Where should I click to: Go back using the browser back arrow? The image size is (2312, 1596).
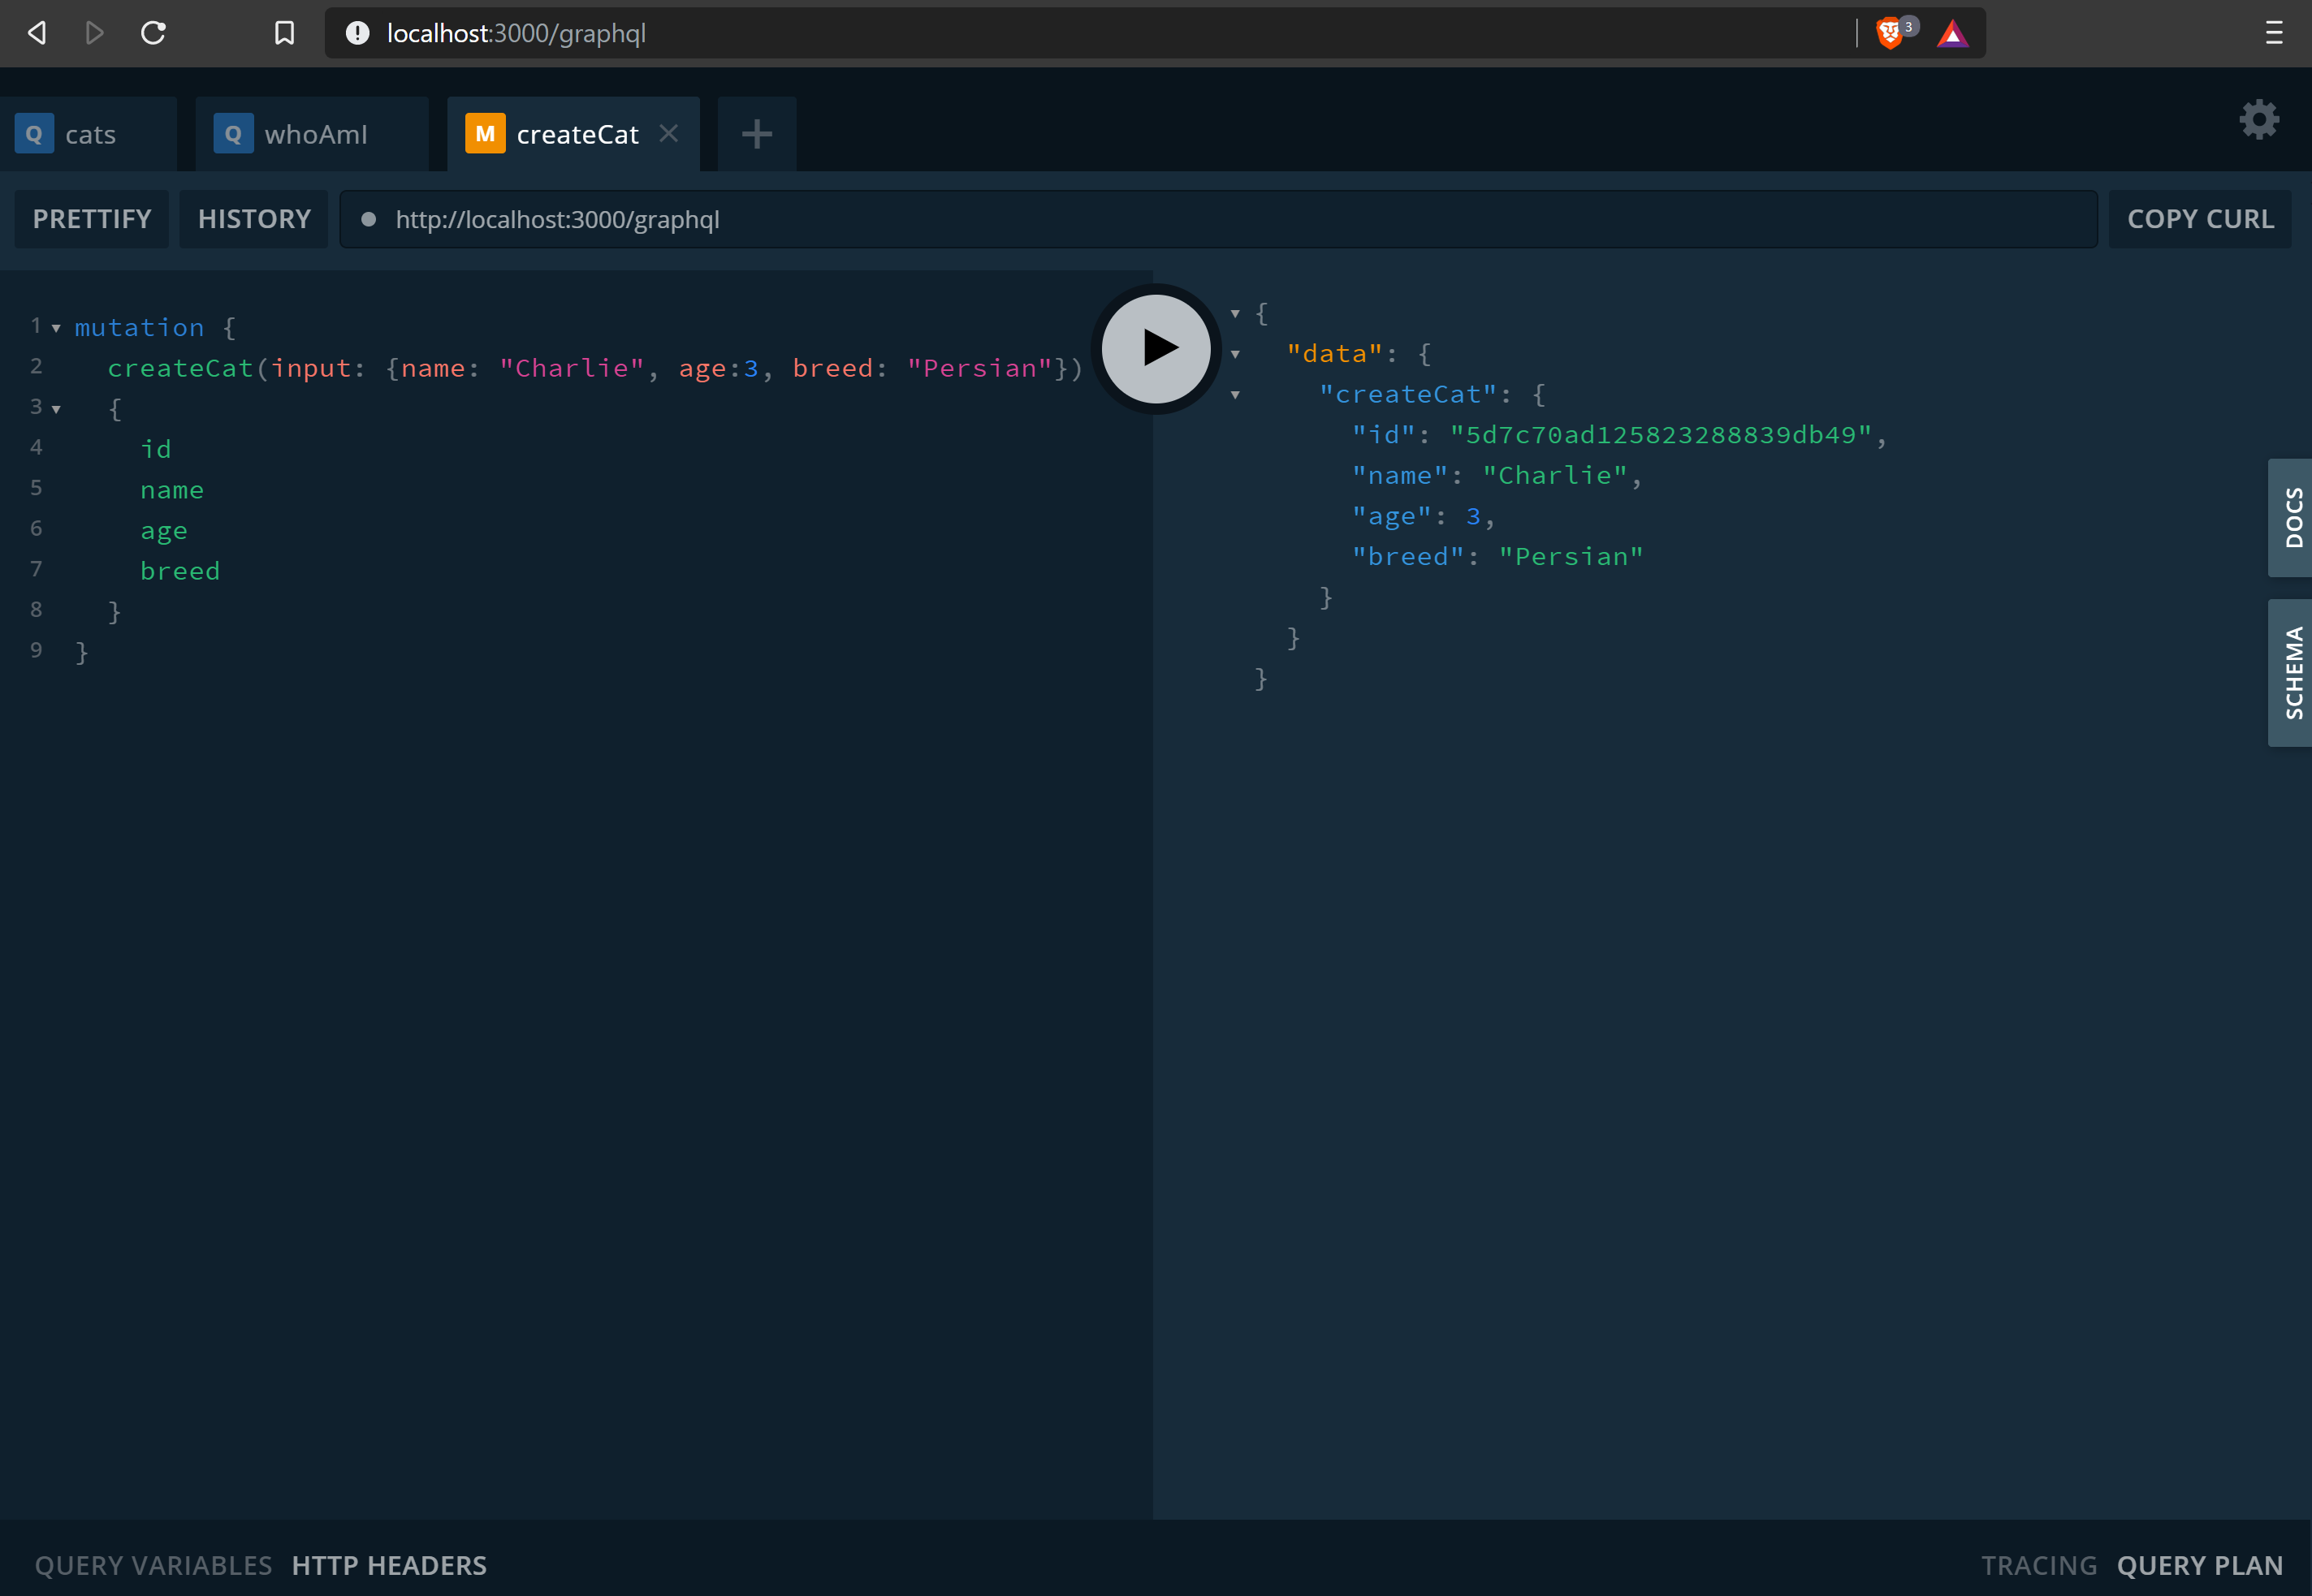37,33
